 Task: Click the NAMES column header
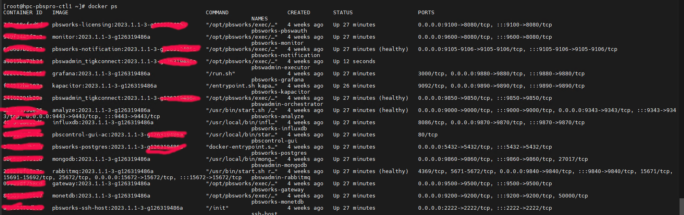click(259, 19)
